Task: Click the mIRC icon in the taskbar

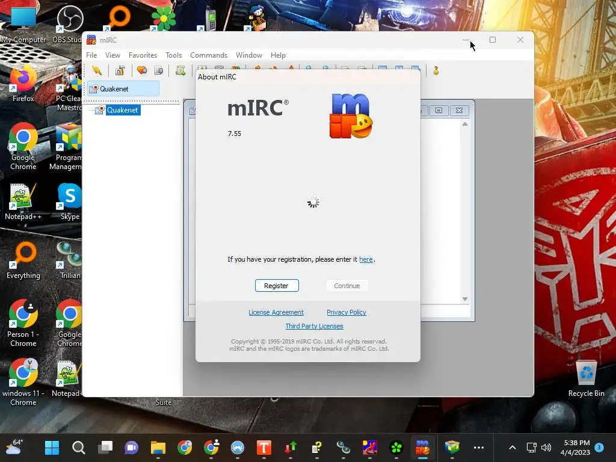Action: point(423,448)
